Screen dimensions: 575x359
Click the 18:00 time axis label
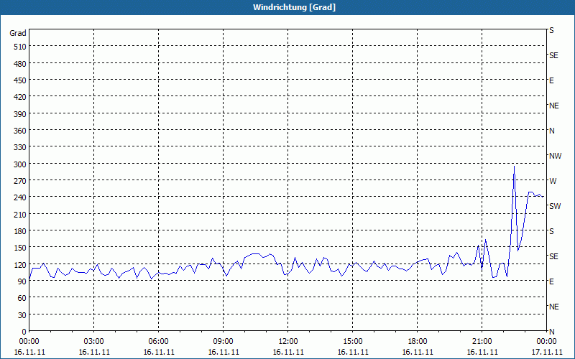tap(418, 342)
